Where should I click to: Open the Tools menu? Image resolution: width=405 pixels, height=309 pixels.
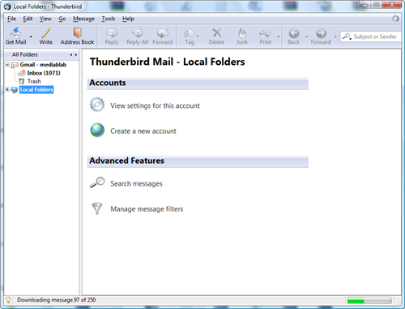point(109,19)
